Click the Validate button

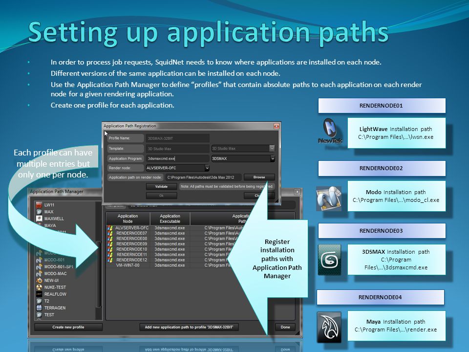pos(161,186)
